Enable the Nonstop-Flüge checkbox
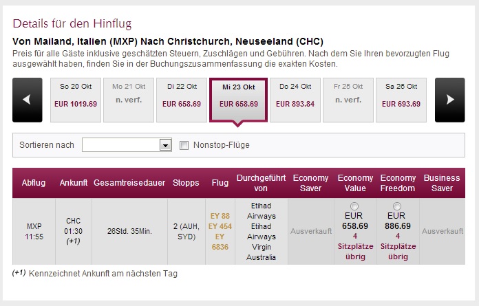Image resolution: width=479 pixels, height=306 pixels. 184,145
